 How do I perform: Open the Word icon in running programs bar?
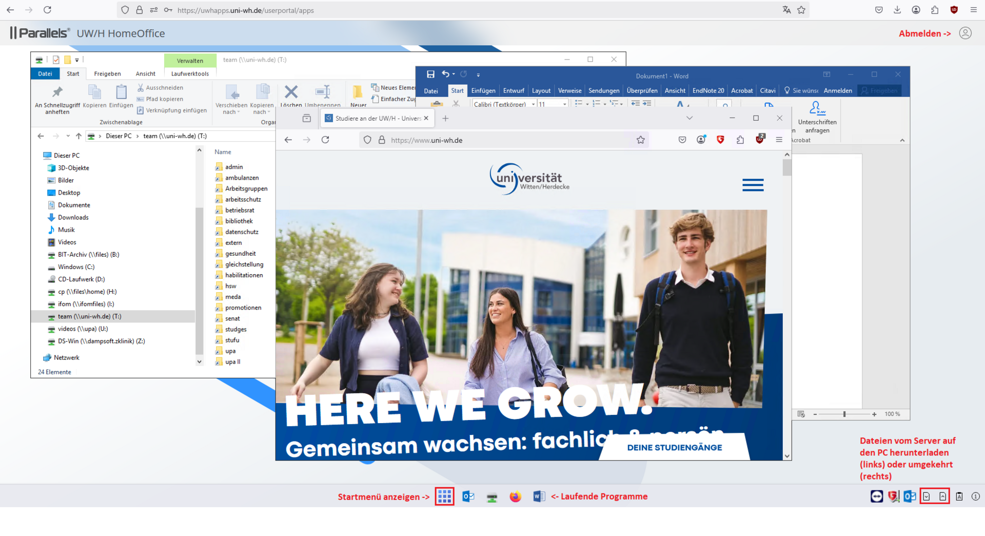(x=539, y=496)
